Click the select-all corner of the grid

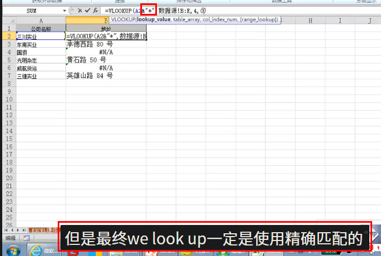[8, 21]
